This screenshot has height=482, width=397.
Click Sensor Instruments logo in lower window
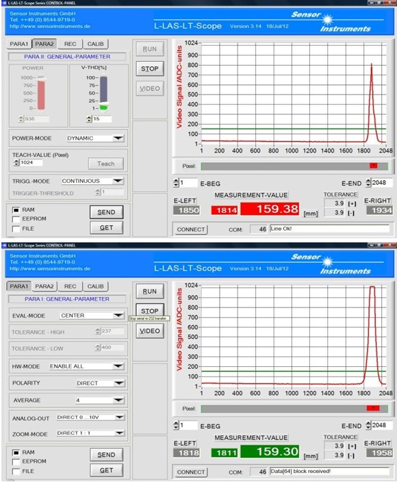click(x=332, y=264)
